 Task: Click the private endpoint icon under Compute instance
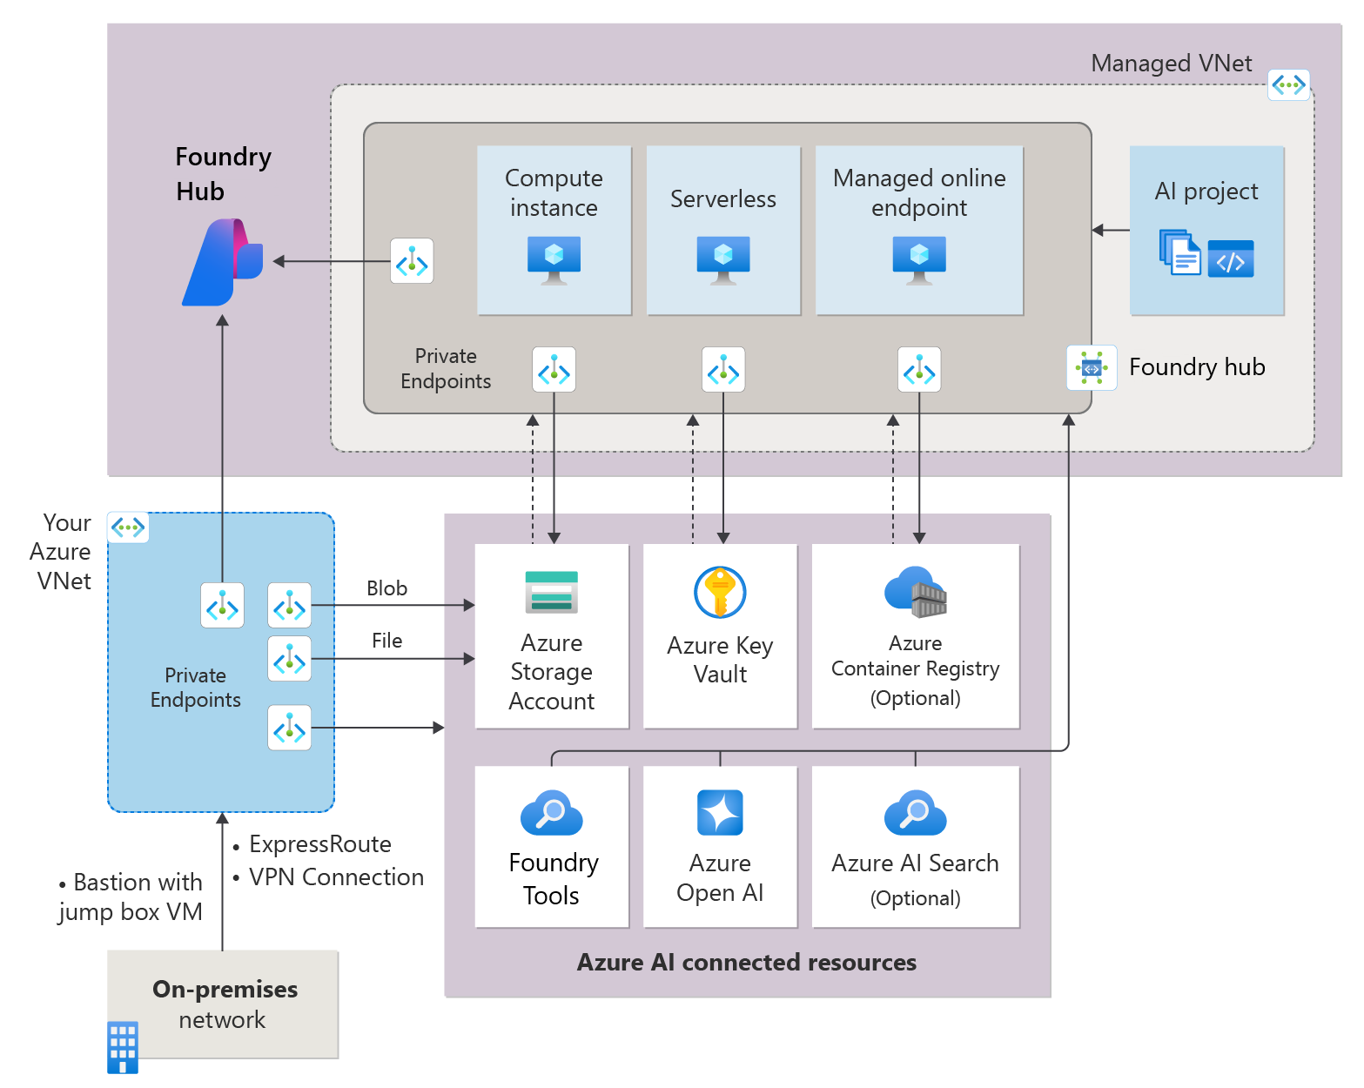point(554,370)
